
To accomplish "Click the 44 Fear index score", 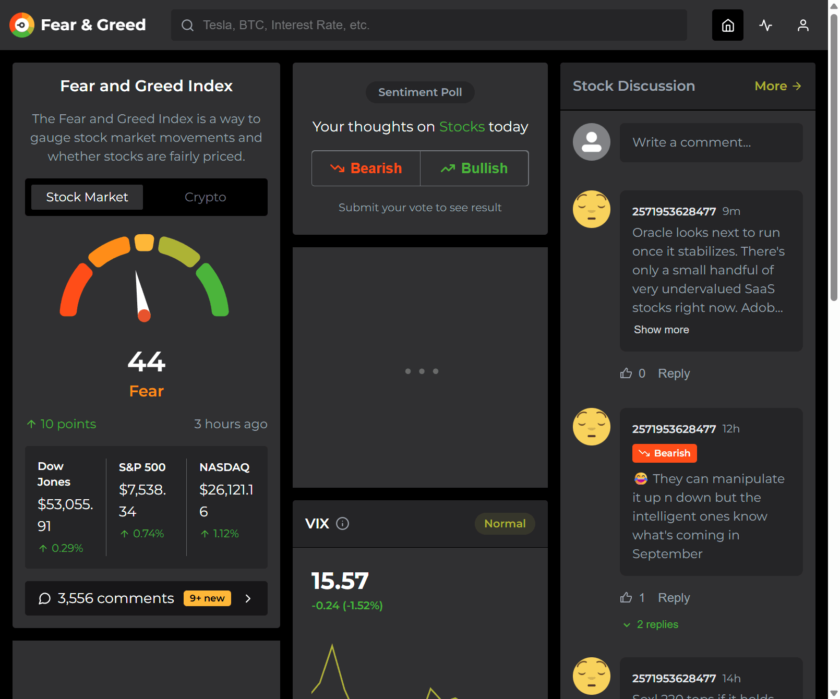I will (x=147, y=361).
